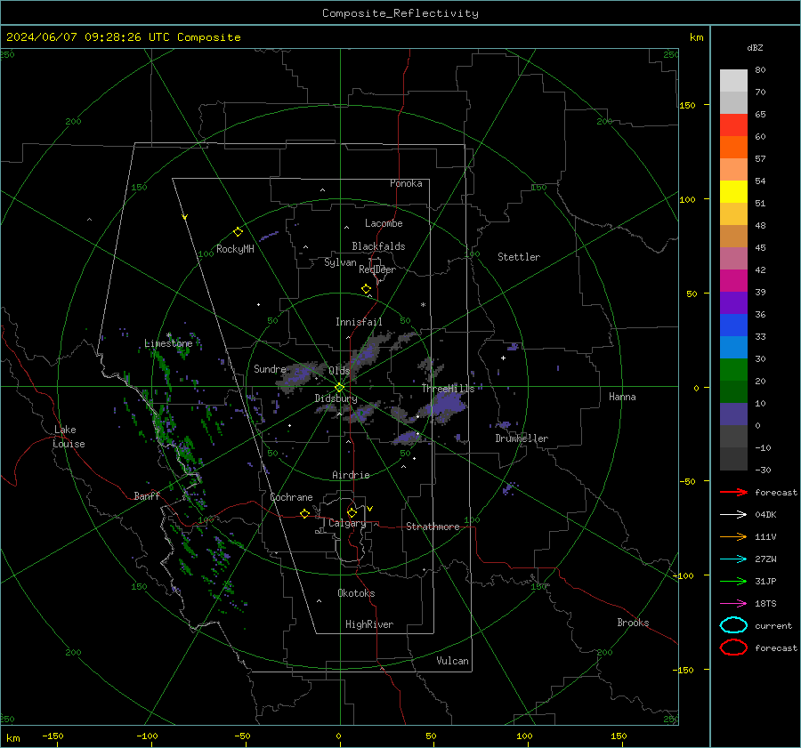Click the yellow diamond marker near Cochrane
The width and height of the screenshot is (801, 748).
pyautogui.click(x=305, y=513)
